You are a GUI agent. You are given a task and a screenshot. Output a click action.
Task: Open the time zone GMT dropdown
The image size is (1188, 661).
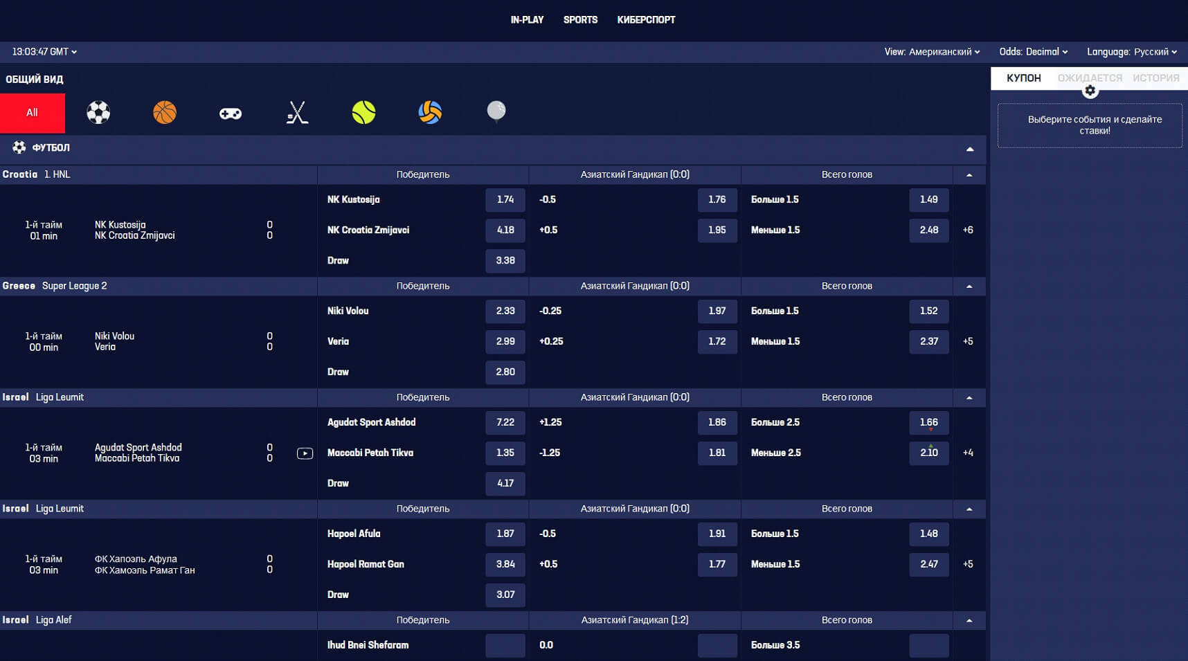click(44, 52)
